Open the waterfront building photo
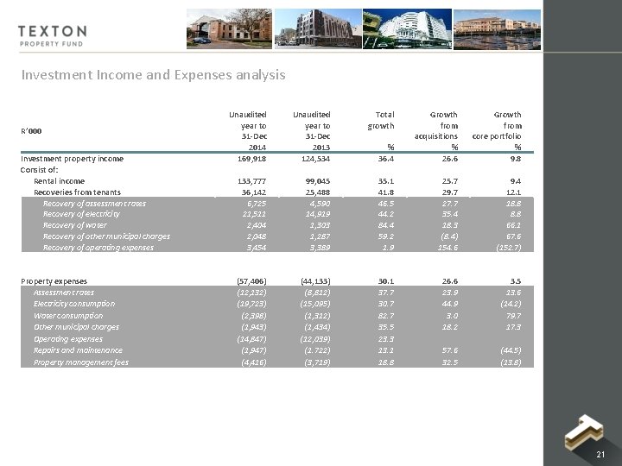The image size is (622, 466). [497, 29]
